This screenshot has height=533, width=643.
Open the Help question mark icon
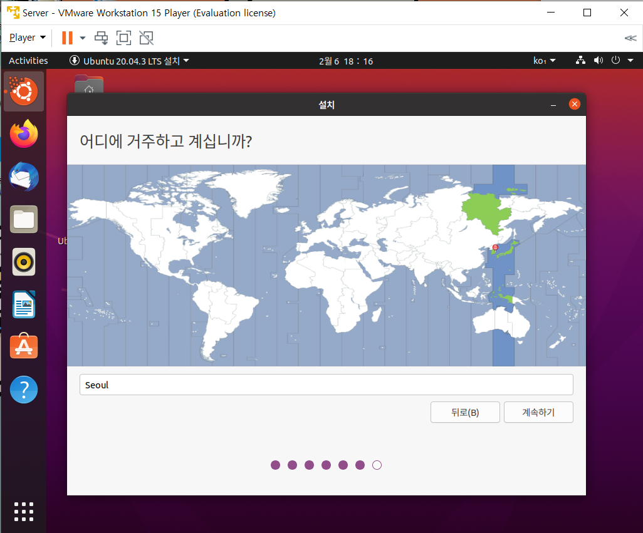pos(24,390)
